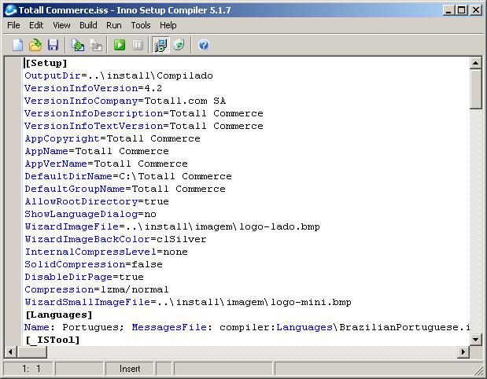Open a script file via folder icon
Image resolution: width=487 pixels, height=379 pixels.
point(35,45)
